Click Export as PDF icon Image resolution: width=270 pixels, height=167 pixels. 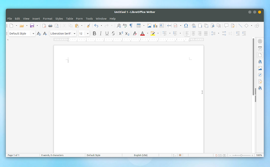[x=44, y=26]
